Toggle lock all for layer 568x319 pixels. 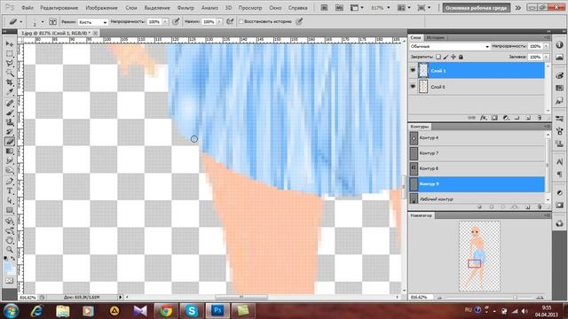tap(461, 57)
